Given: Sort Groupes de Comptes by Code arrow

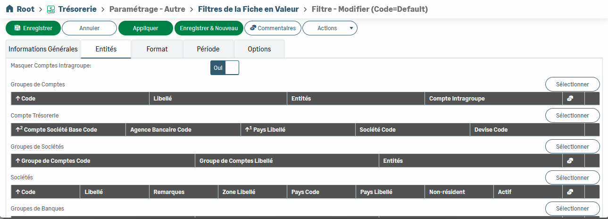Looking at the screenshot, I should pyautogui.click(x=18, y=99).
